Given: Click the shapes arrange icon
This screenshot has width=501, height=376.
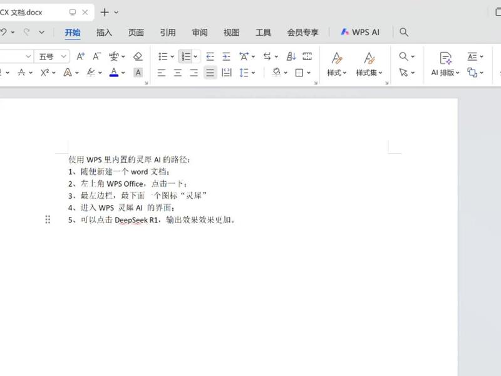Looking at the screenshot, I should pos(472,73).
